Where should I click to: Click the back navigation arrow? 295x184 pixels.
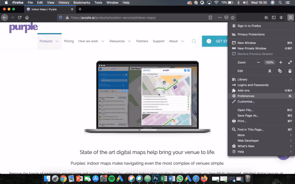coord(5,18)
